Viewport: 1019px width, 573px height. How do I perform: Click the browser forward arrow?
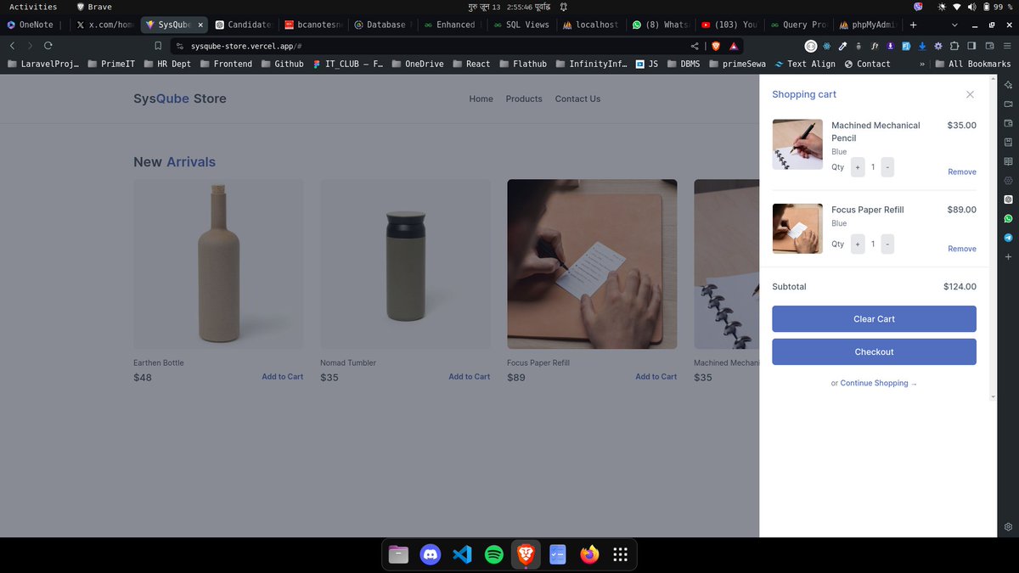coord(30,45)
